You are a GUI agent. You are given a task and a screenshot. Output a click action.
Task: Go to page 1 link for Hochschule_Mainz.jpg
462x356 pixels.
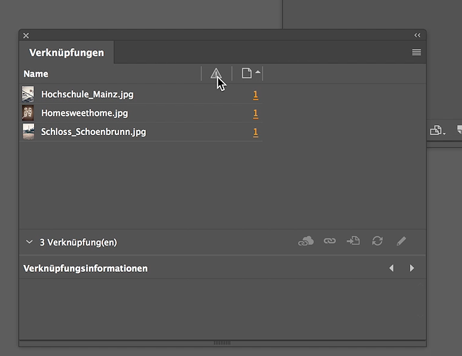click(x=255, y=95)
